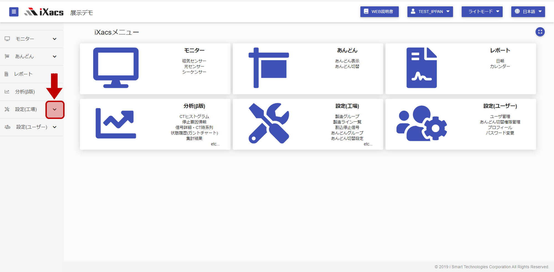
Task: Click the 製造ライン一覧 text
Action: point(347,122)
